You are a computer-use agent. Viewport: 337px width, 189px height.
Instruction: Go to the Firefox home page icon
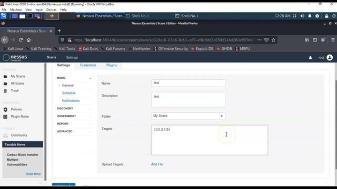[x=28, y=40]
